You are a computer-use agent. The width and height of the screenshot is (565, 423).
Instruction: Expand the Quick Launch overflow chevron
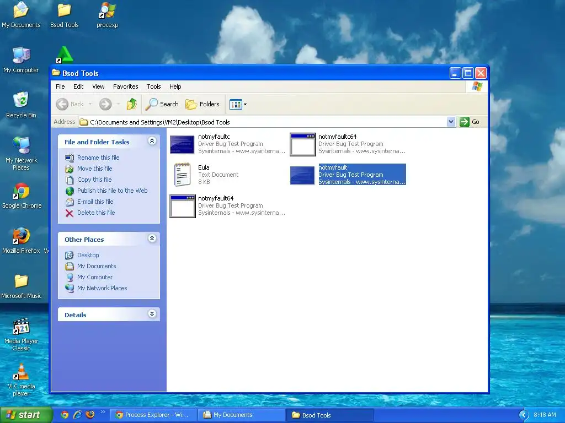coord(103,412)
